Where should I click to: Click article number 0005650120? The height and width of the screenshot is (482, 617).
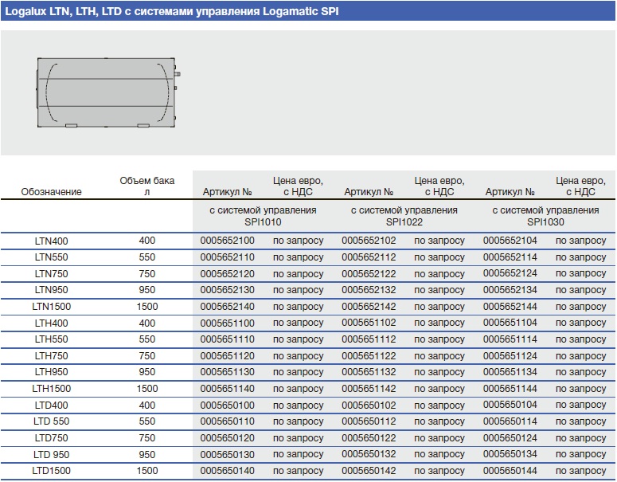pyautogui.click(x=228, y=438)
